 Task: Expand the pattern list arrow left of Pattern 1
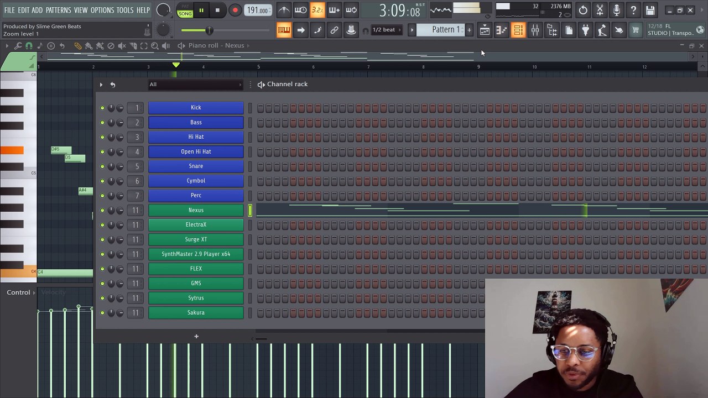[x=412, y=30]
